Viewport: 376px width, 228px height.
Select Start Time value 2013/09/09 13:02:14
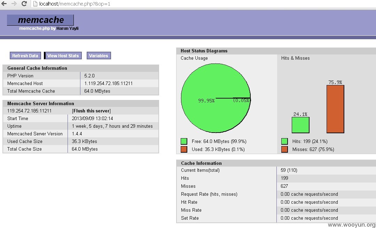(92, 119)
